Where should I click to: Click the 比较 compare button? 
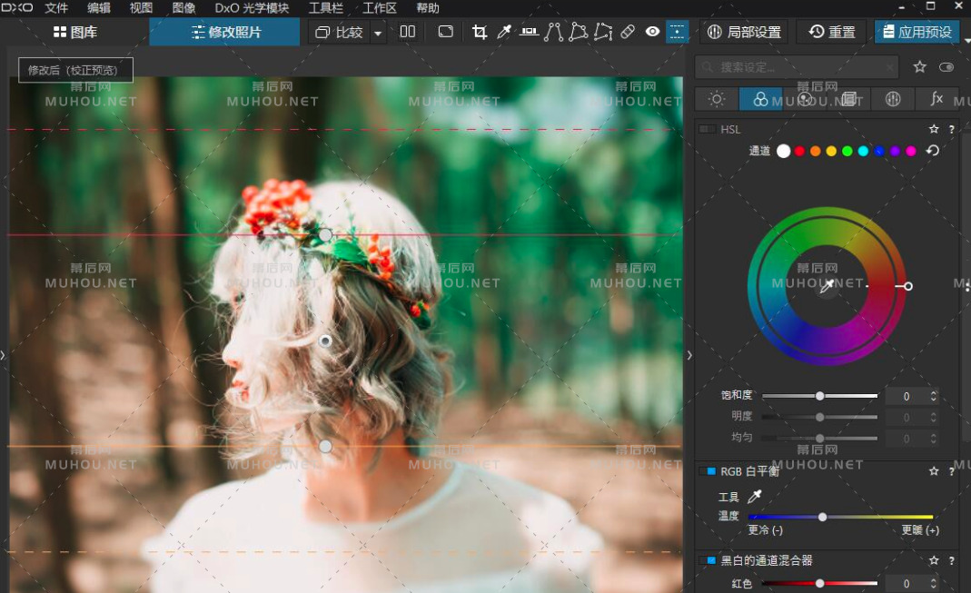340,32
